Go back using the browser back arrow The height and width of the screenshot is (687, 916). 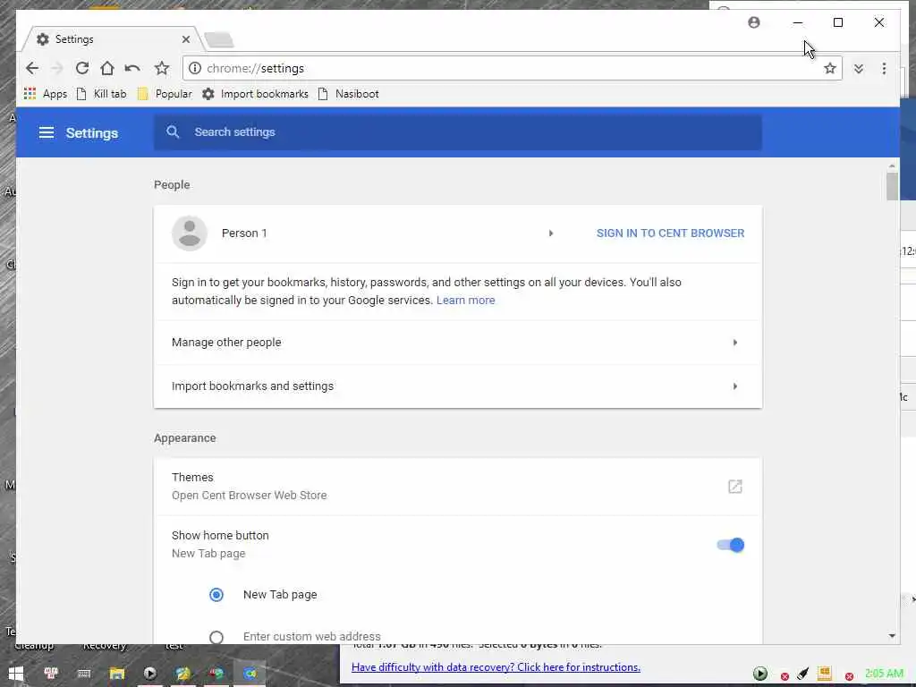tap(32, 68)
